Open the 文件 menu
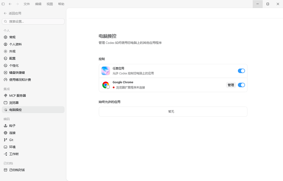The height and width of the screenshot is (181, 283). pos(27,4)
